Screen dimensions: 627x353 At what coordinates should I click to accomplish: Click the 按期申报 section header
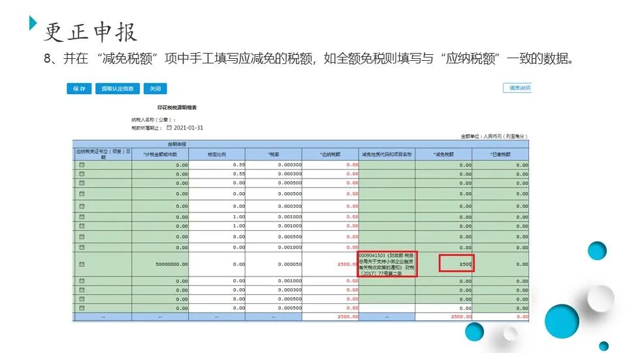point(177,144)
